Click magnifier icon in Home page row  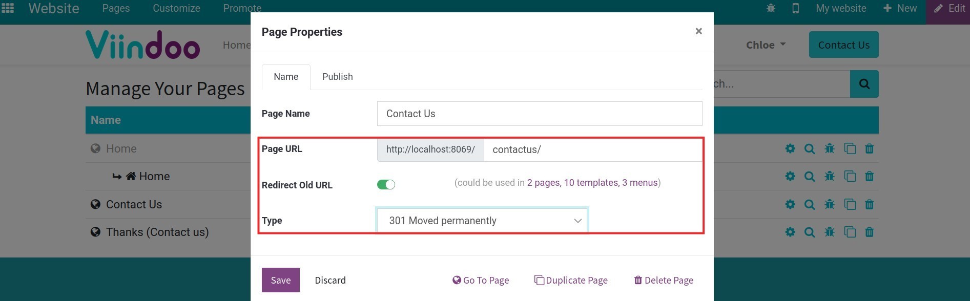click(x=810, y=148)
